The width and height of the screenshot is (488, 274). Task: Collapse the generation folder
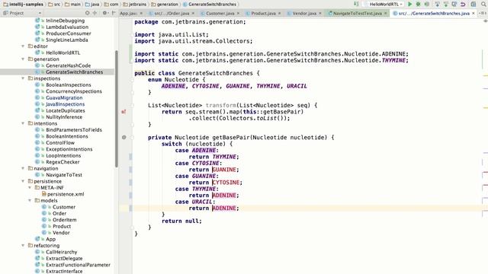(23, 59)
